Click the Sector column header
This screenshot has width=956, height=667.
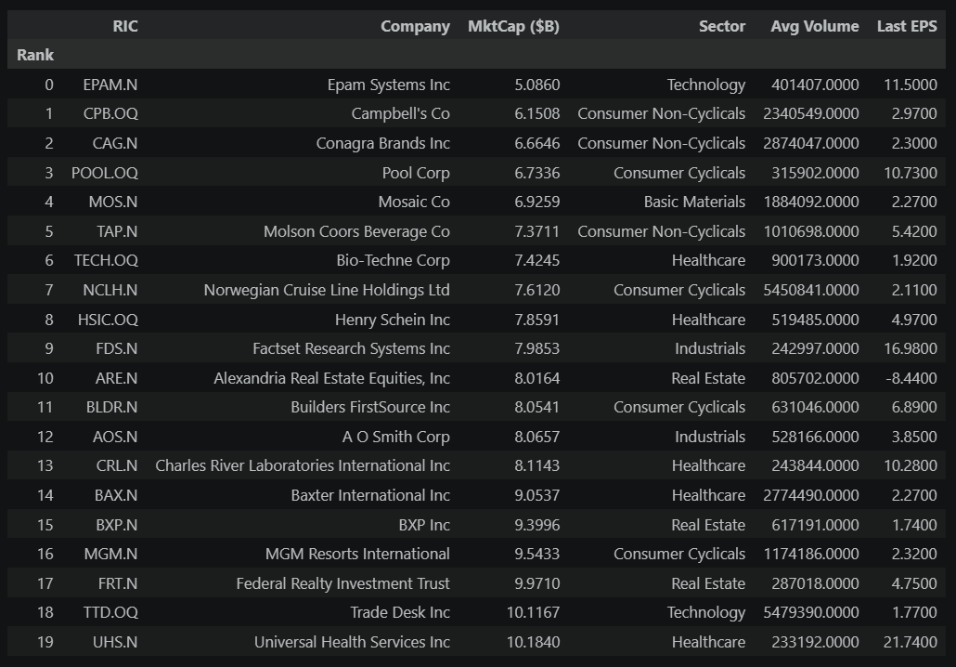point(722,26)
